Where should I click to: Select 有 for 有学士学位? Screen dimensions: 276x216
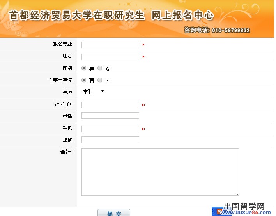click(x=84, y=80)
